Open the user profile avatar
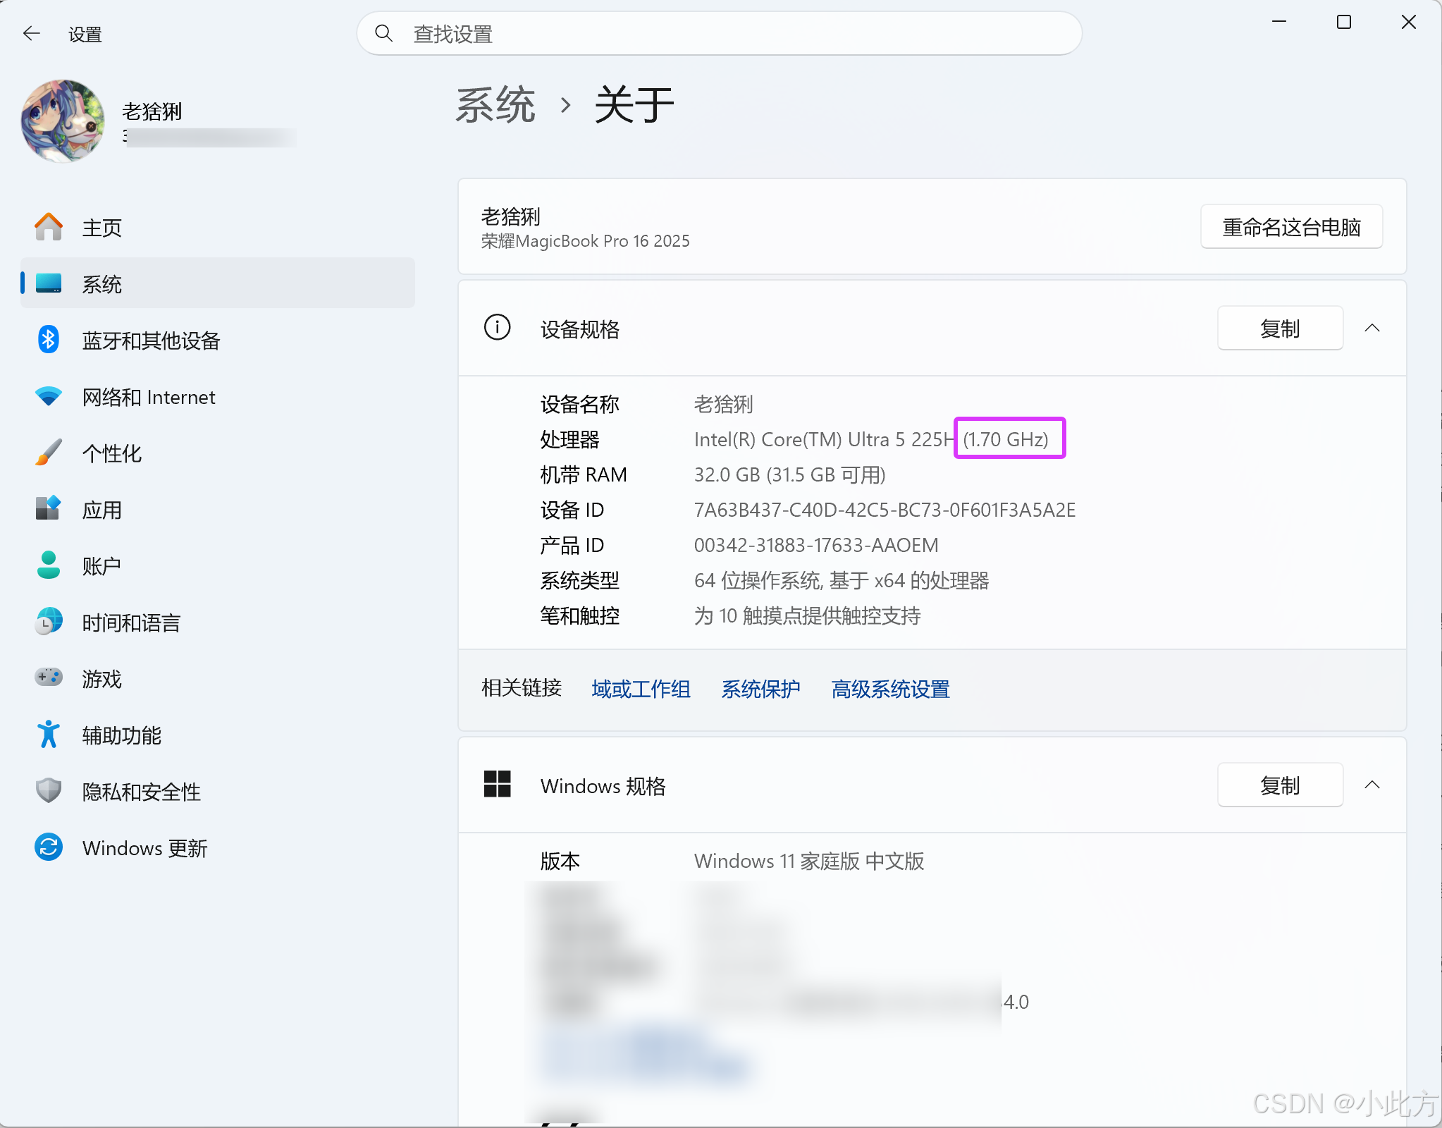Screen dimensions: 1442x1128 63,121
